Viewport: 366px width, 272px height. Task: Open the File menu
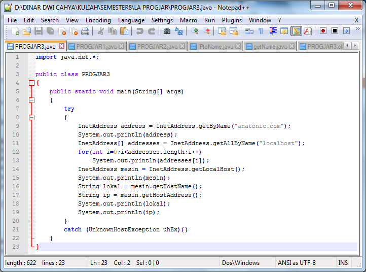[12, 20]
